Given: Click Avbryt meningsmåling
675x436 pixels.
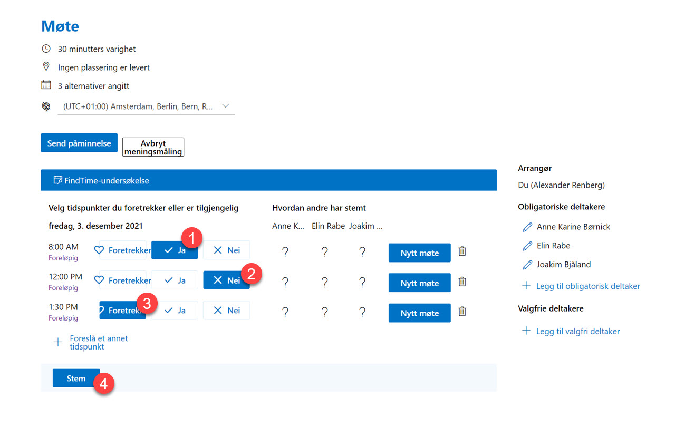Looking at the screenshot, I should (x=153, y=147).
